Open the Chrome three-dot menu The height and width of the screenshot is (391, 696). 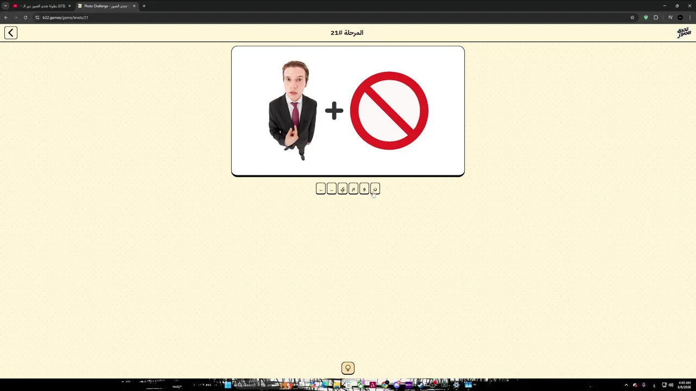tap(690, 17)
